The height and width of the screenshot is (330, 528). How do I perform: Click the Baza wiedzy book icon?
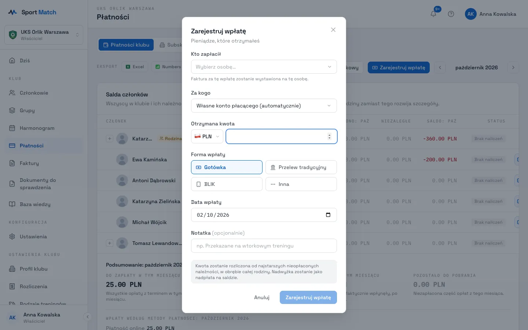[x=12, y=204]
